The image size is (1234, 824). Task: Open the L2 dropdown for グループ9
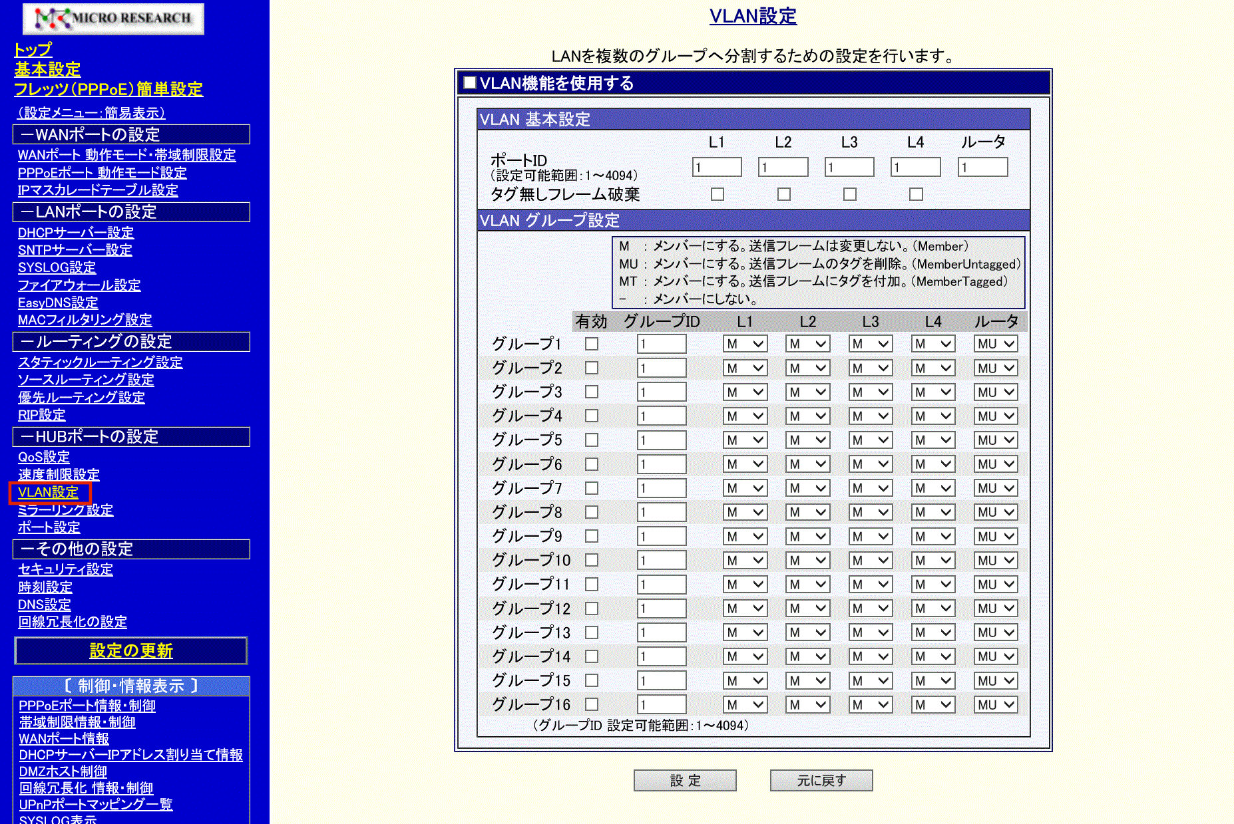click(x=807, y=537)
